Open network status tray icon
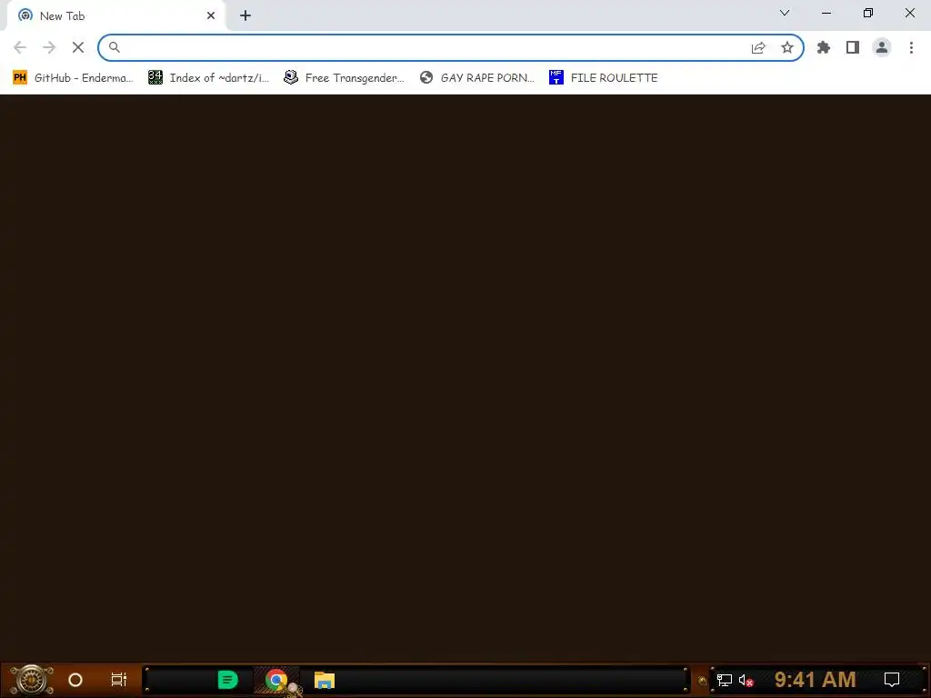Screen dimensions: 931x698 pos(724,680)
